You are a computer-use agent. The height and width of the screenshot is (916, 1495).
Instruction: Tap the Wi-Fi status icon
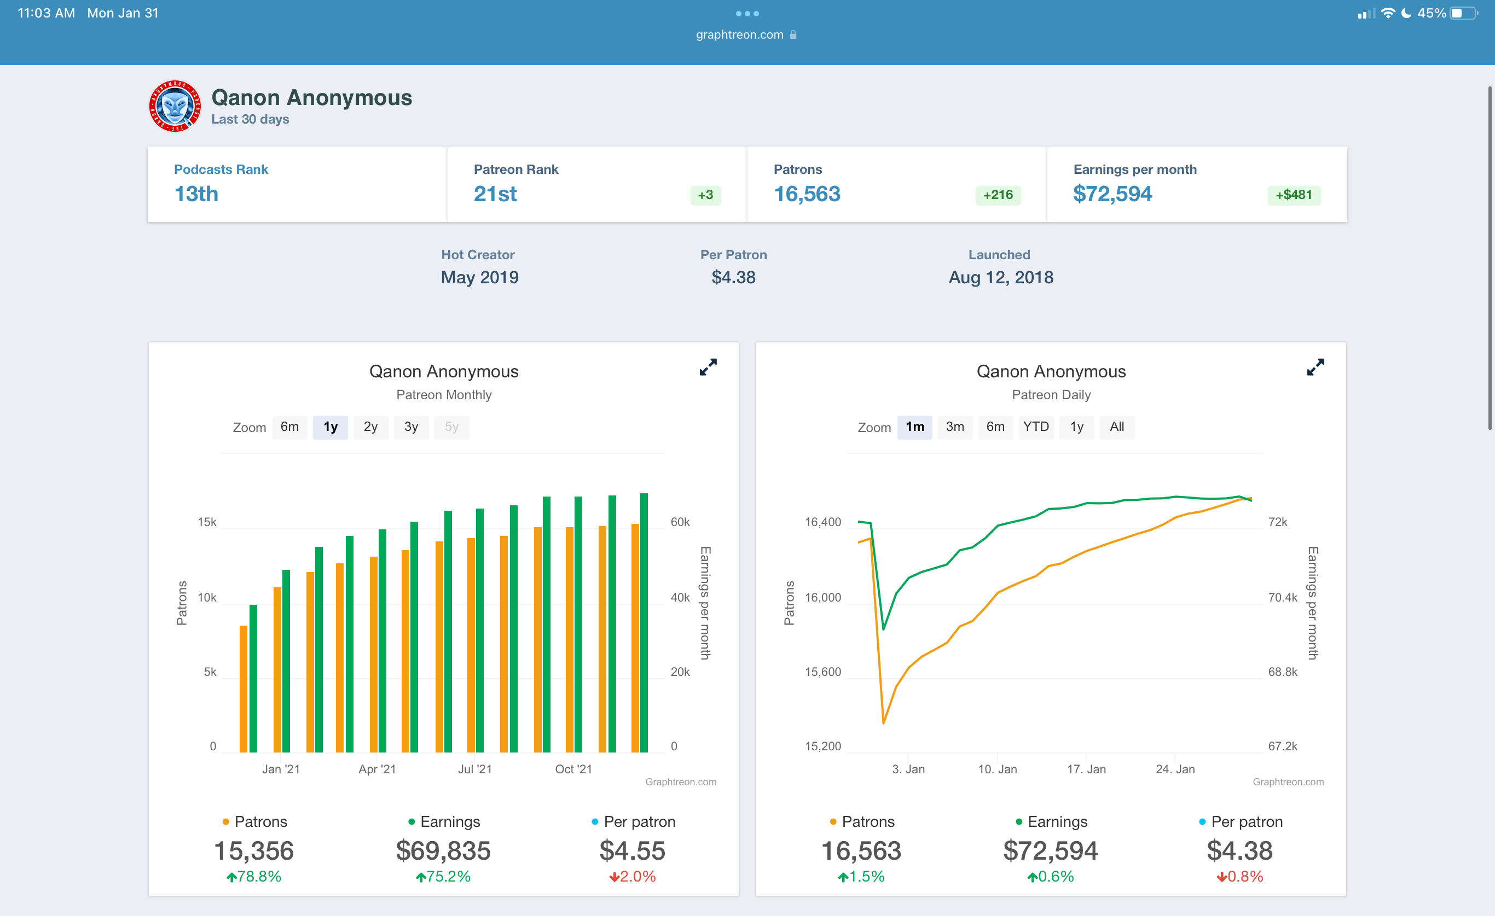click(1388, 13)
